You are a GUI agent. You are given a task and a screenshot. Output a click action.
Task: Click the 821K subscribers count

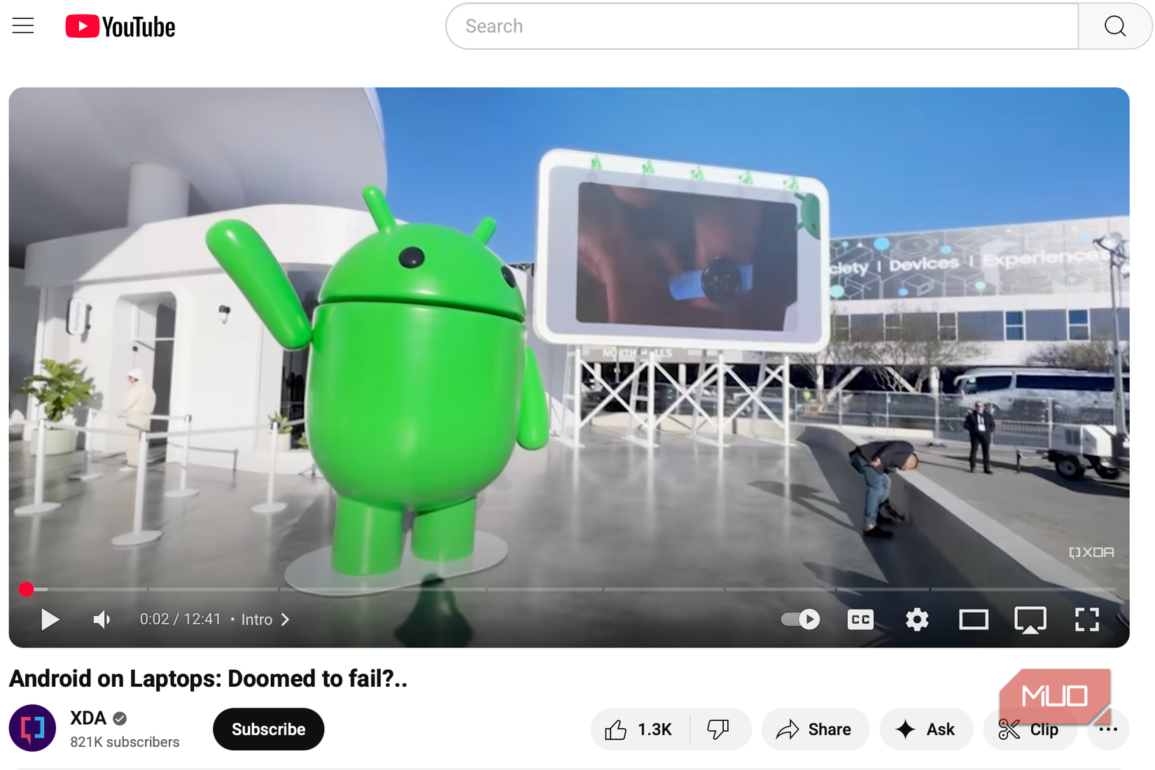coord(125,742)
